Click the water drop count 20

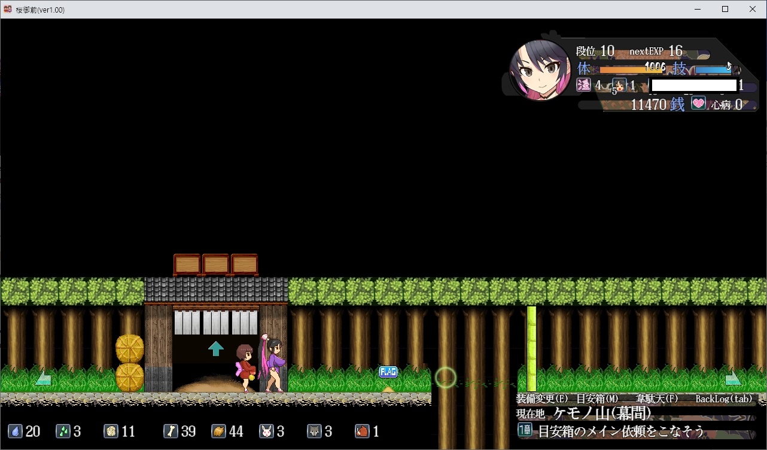[33, 431]
